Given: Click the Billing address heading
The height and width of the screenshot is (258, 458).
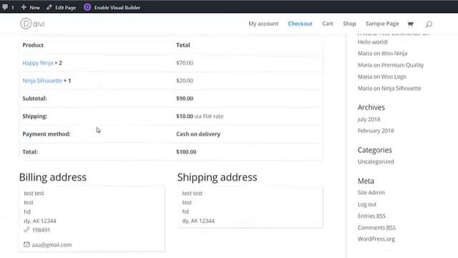Looking at the screenshot, I should (x=53, y=177).
